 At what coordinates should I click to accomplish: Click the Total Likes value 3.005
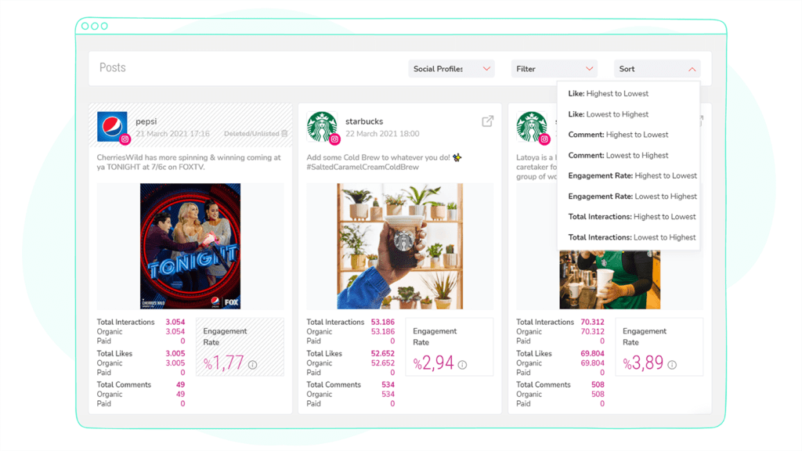tap(175, 353)
